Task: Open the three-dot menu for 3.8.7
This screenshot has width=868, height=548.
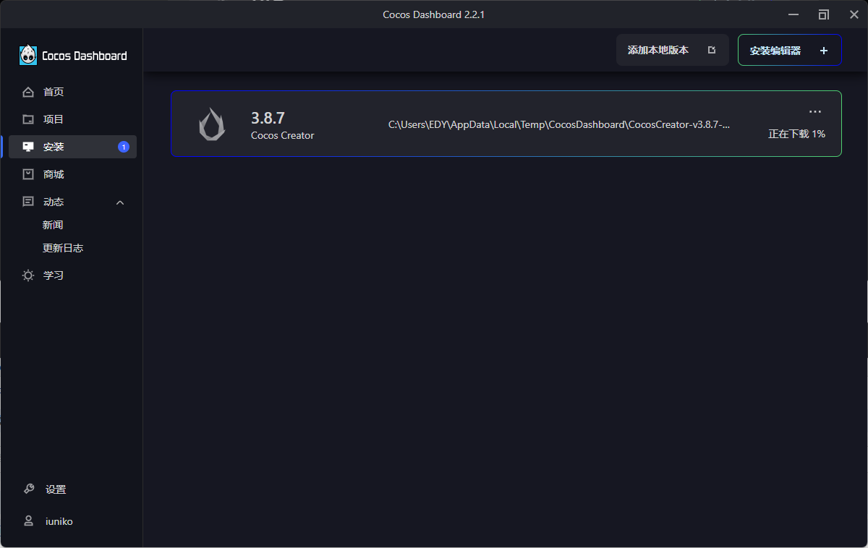Action: coord(815,111)
